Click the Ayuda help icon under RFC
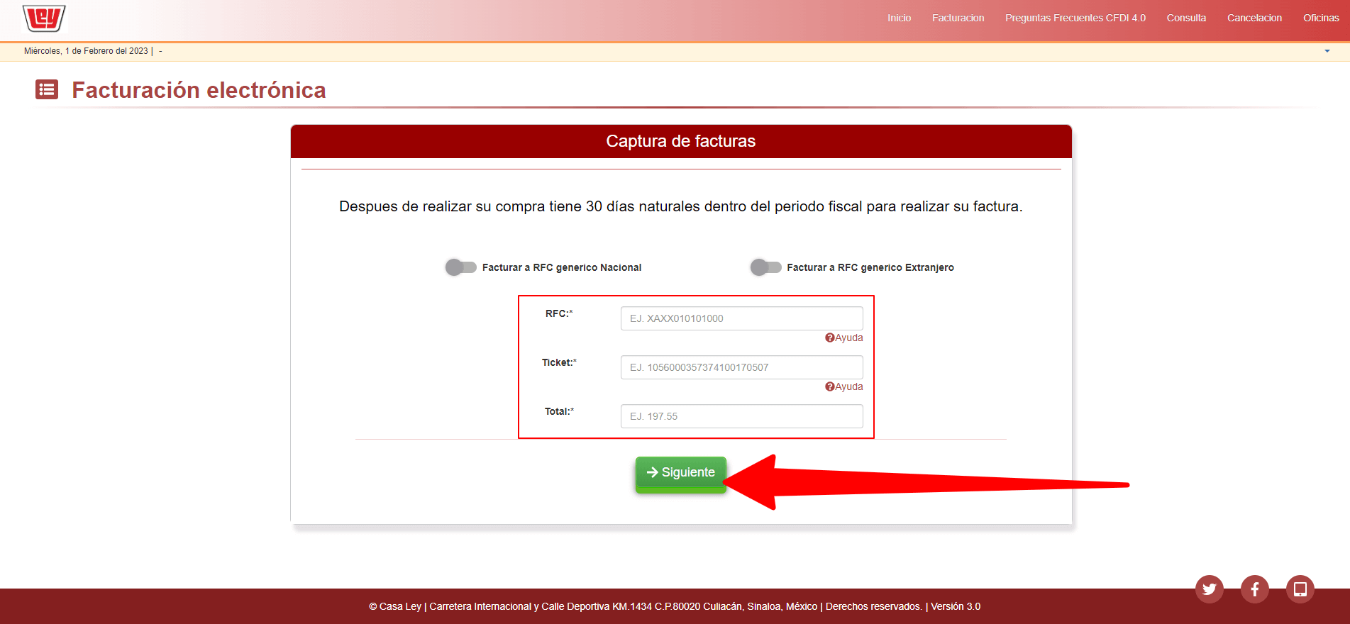This screenshot has height=624, width=1350. pos(829,338)
